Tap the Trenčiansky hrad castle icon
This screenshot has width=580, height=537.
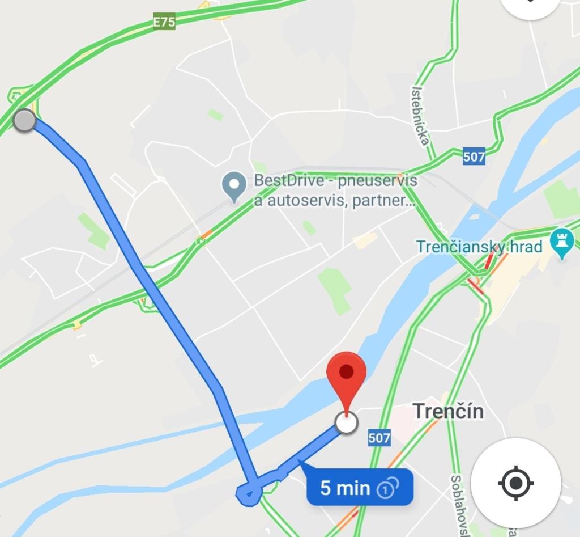click(x=562, y=243)
